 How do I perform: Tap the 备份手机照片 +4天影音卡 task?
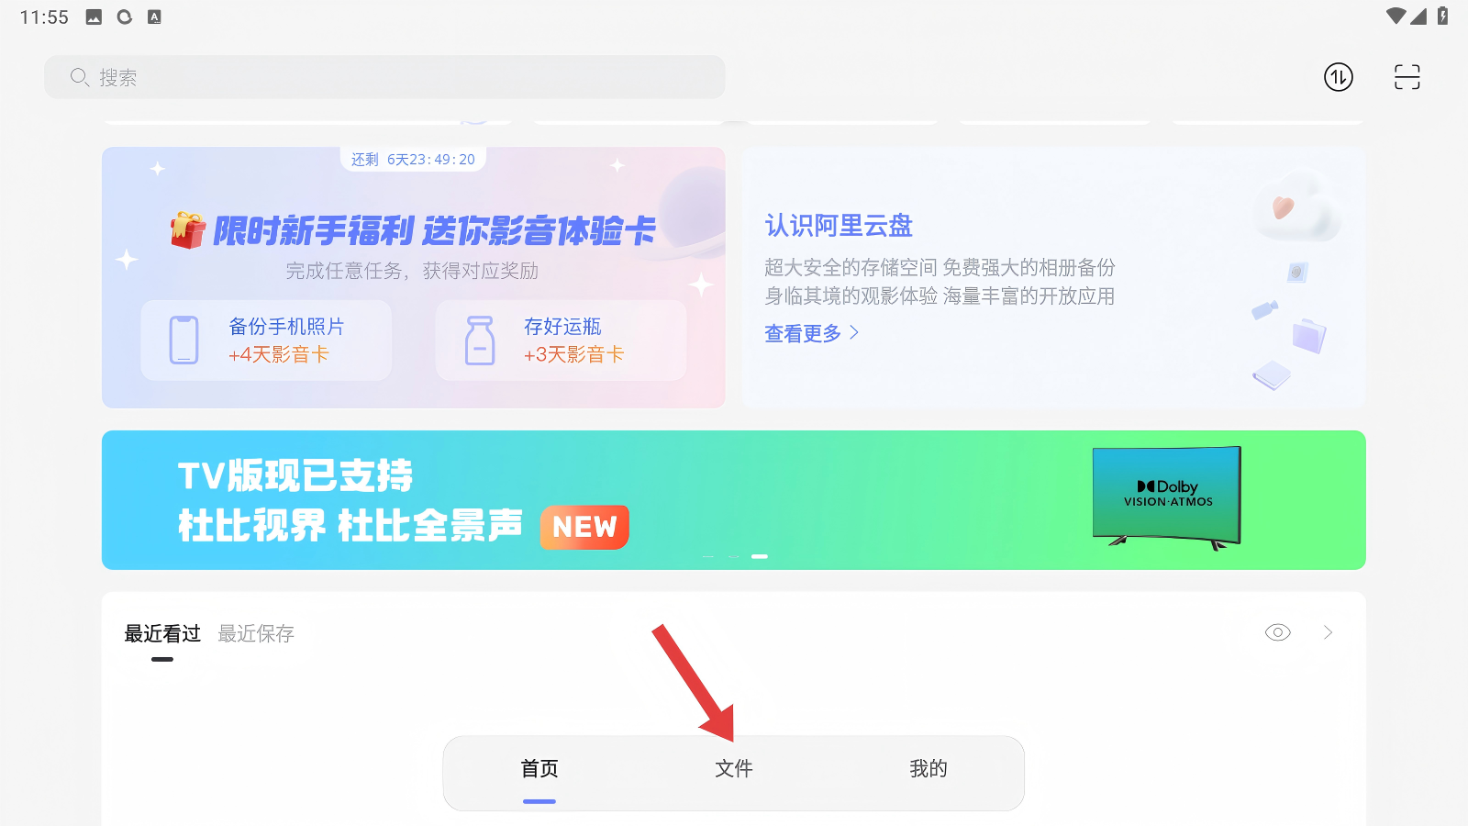tap(266, 340)
